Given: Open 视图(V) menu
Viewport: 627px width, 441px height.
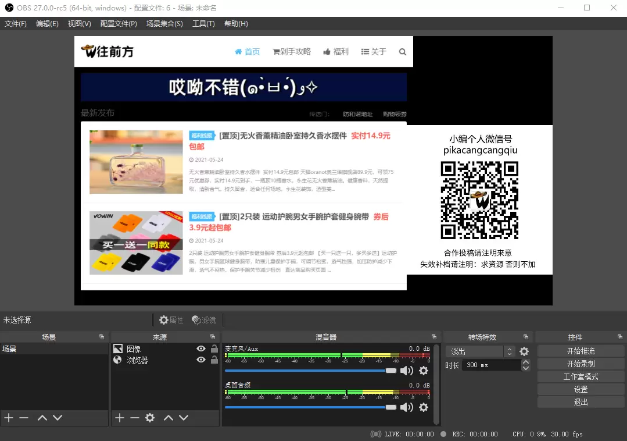Looking at the screenshot, I should click(79, 24).
